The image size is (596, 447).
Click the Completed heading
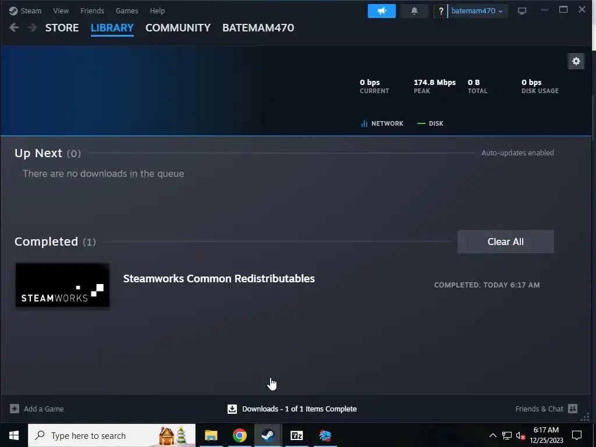tap(46, 242)
